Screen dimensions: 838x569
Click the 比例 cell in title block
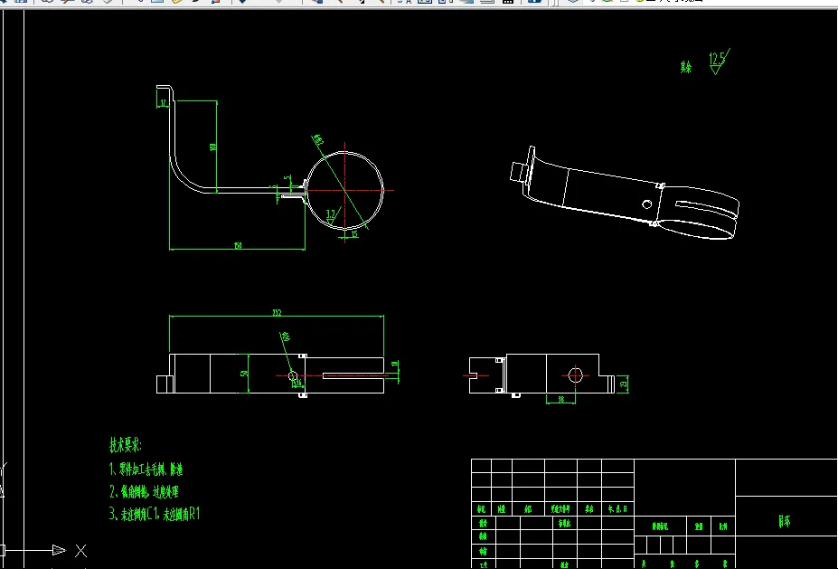tap(723, 526)
